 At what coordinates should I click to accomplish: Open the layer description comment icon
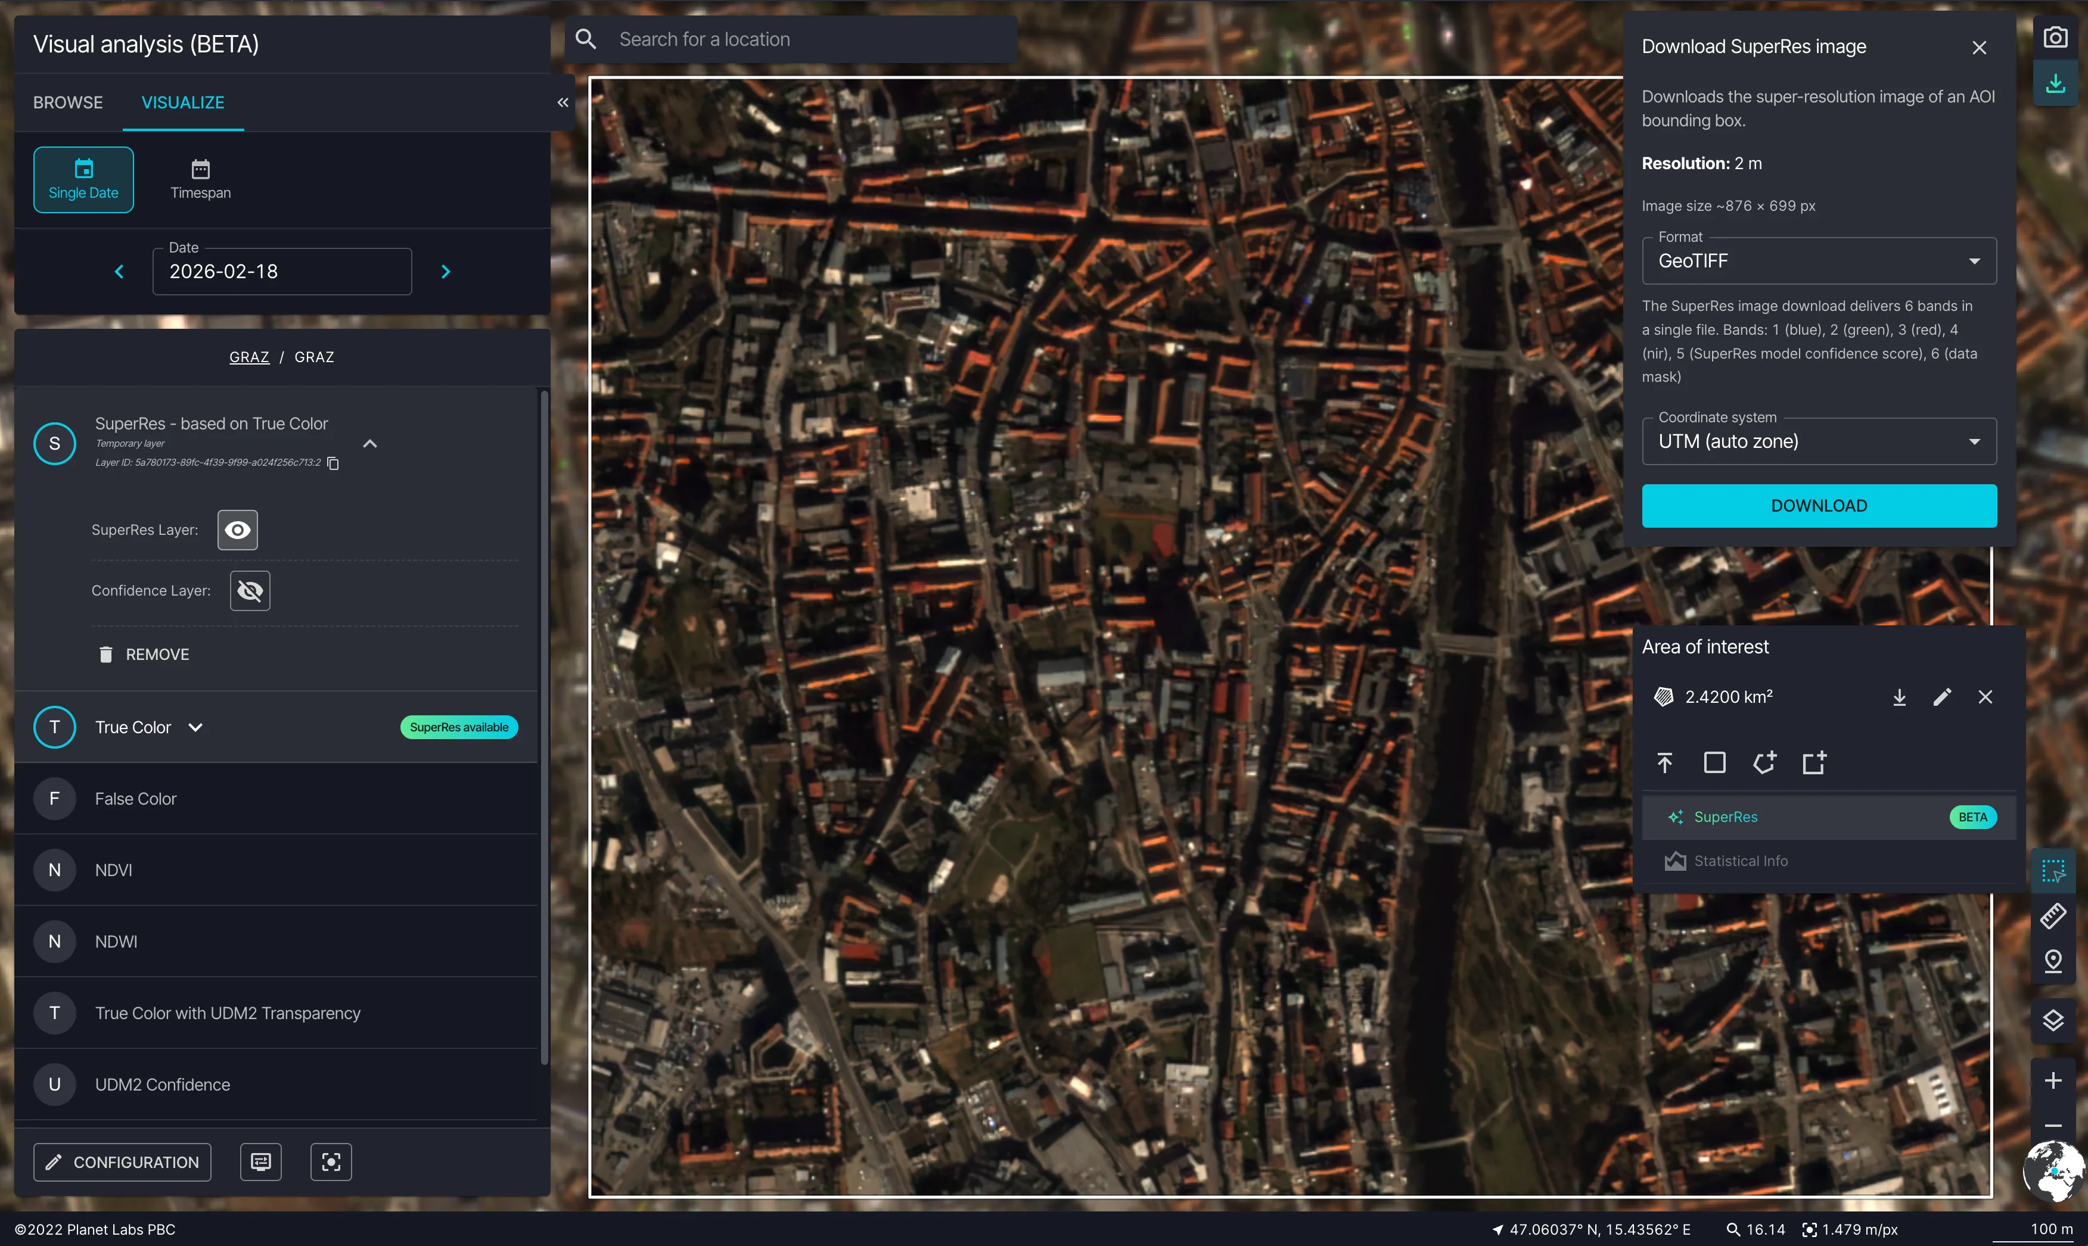(x=261, y=1162)
